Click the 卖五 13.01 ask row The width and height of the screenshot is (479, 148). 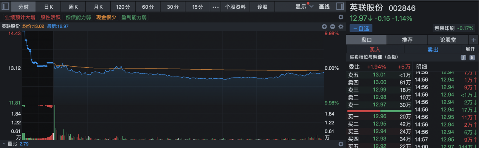point(380,75)
